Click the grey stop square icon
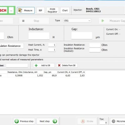This screenshot has height=125, width=125. click(x=23, y=21)
